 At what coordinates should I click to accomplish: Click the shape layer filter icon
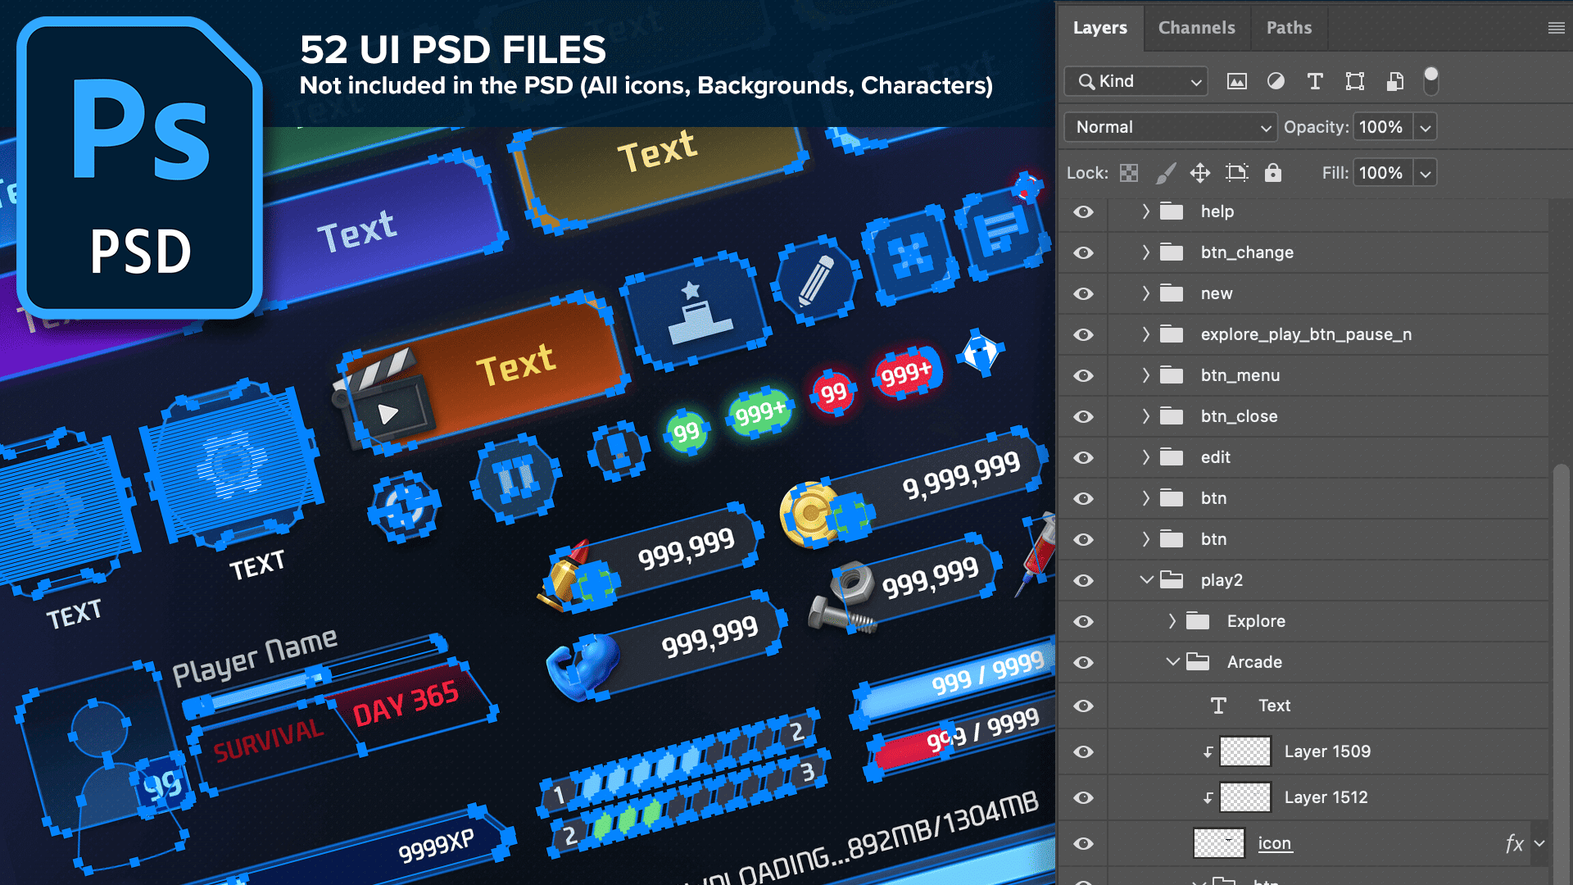tap(1355, 81)
